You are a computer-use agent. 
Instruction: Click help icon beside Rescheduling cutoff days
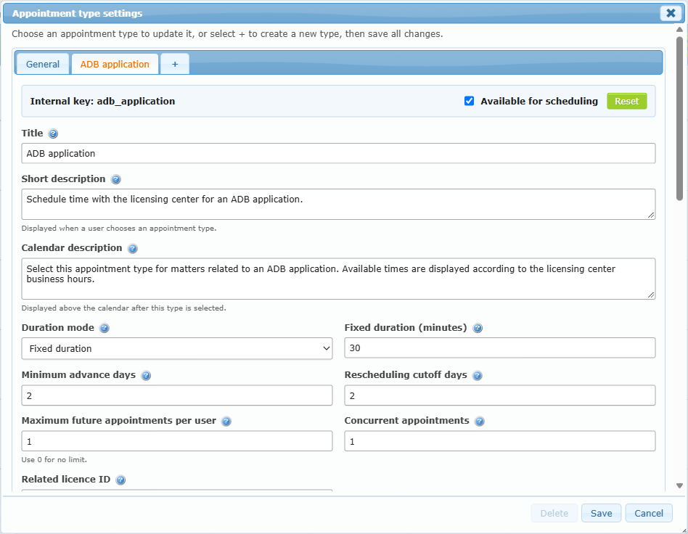(x=478, y=376)
